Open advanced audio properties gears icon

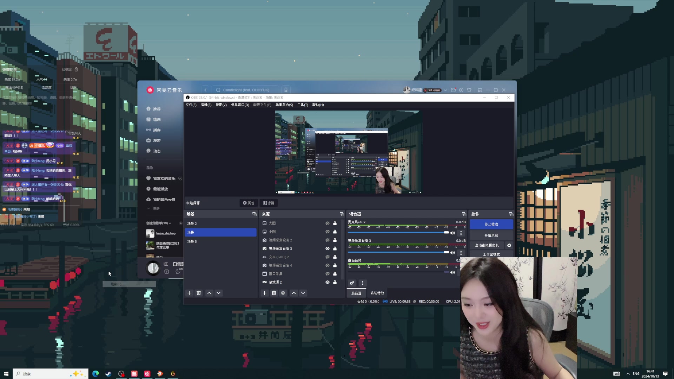[352, 283]
